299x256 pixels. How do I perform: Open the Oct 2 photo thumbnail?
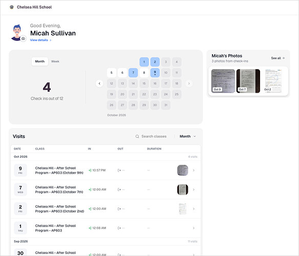tap(273, 81)
